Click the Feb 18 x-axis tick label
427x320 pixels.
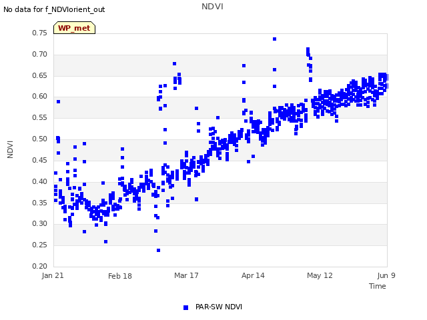click(120, 276)
